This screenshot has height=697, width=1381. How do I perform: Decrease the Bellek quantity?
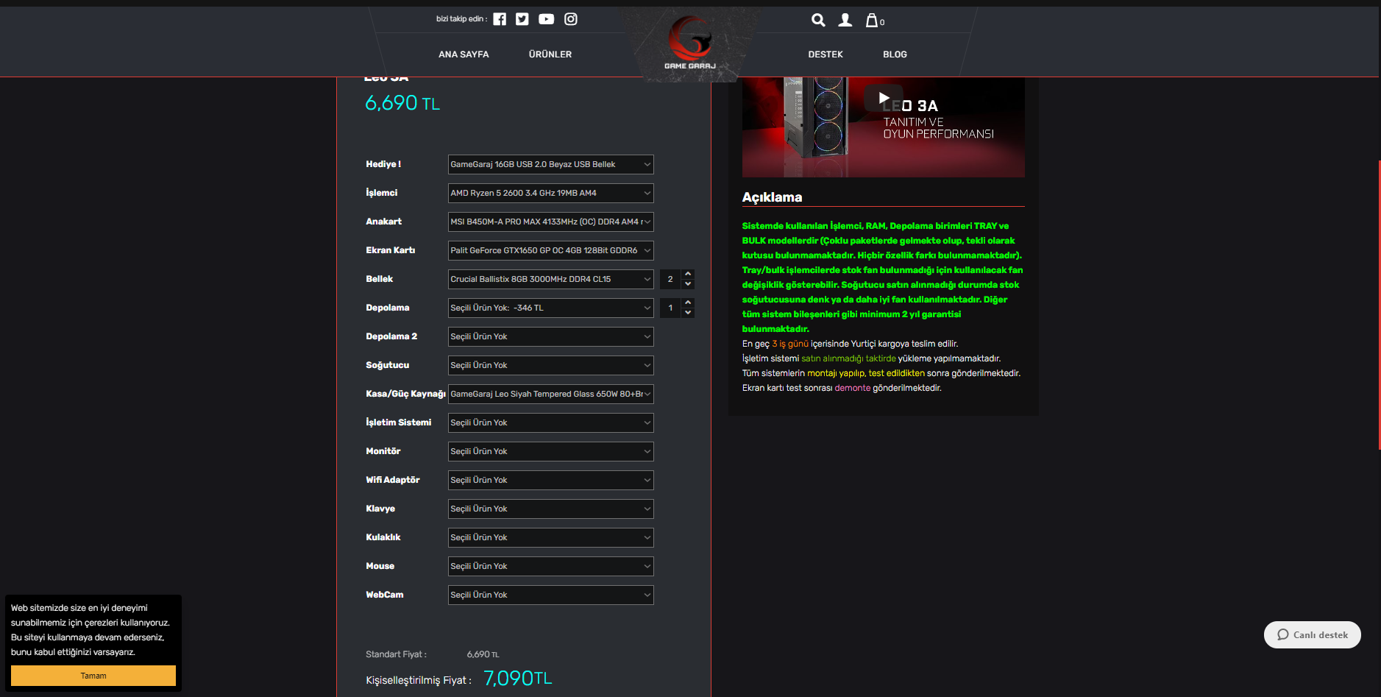(688, 284)
